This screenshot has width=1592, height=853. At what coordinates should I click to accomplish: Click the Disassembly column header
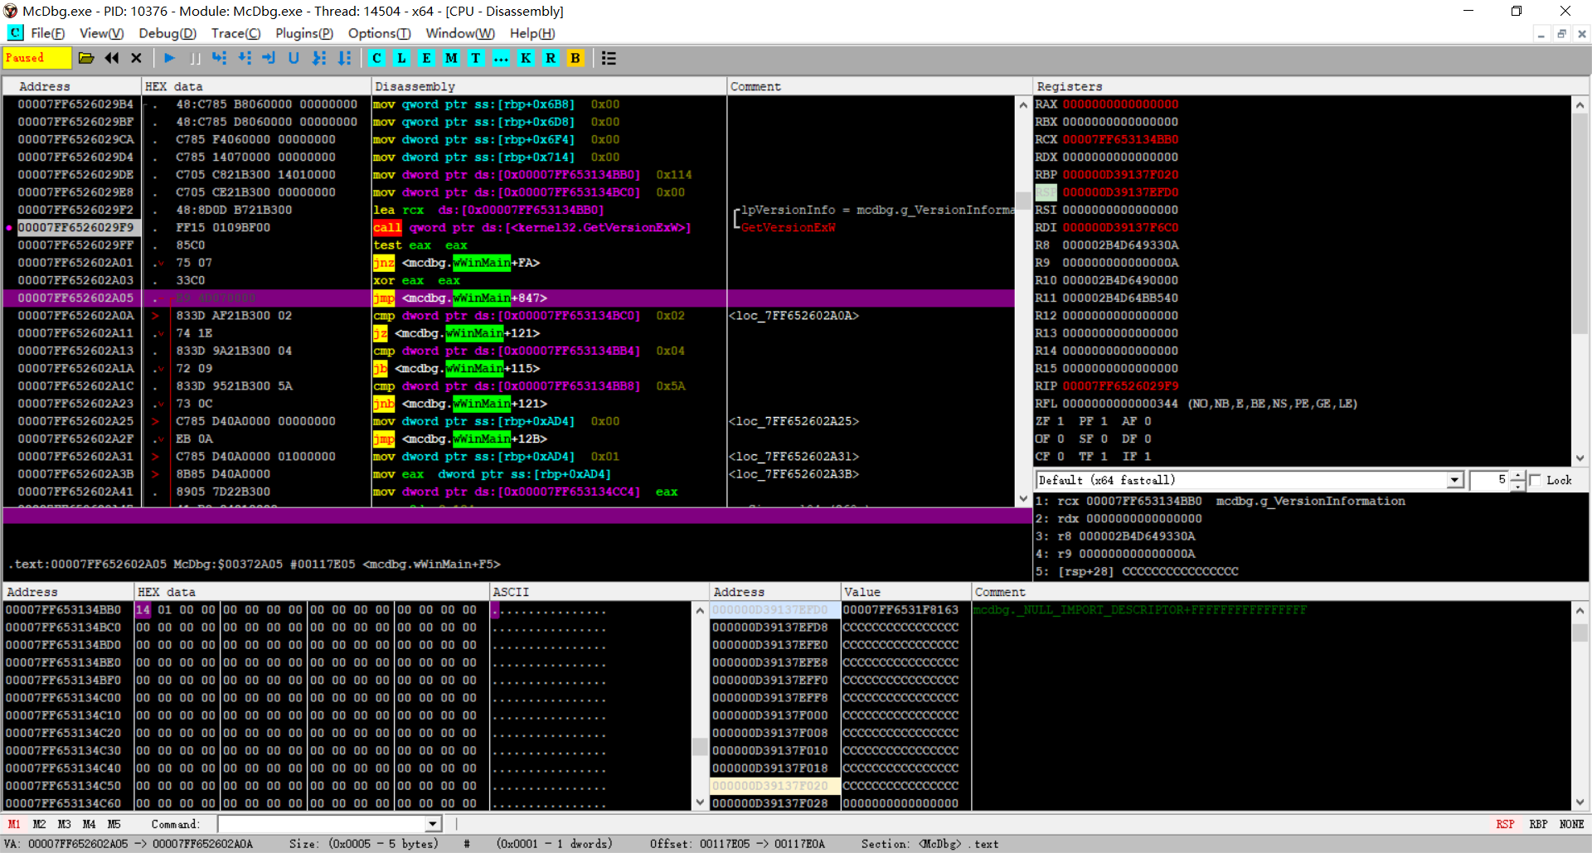pos(548,86)
